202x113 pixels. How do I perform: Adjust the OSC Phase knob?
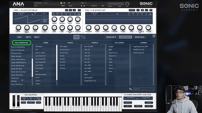pyautogui.click(x=18, y=28)
